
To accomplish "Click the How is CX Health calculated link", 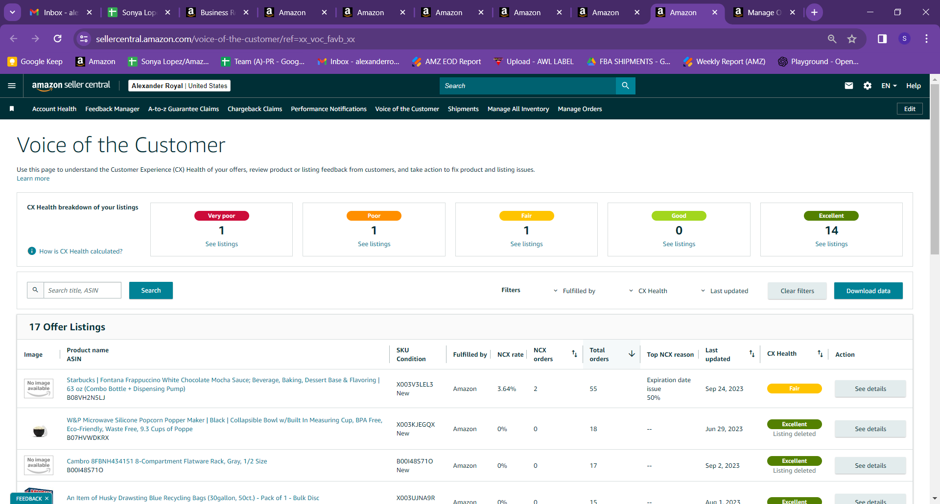I will coord(81,251).
